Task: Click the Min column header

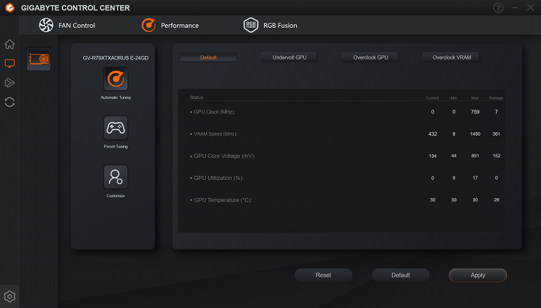Action: [454, 98]
